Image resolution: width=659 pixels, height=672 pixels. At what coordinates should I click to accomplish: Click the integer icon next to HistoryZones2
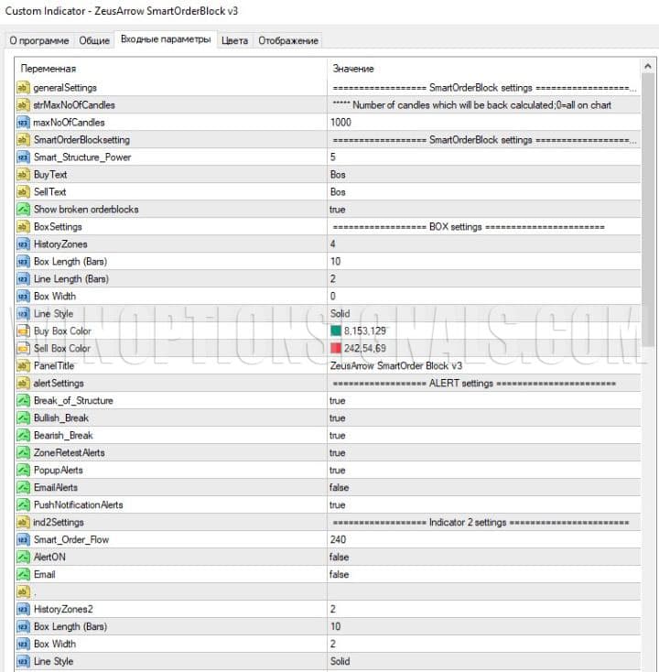coord(23,610)
